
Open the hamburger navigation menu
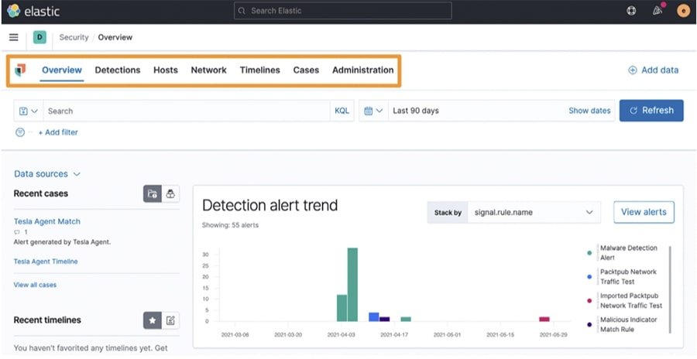14,37
